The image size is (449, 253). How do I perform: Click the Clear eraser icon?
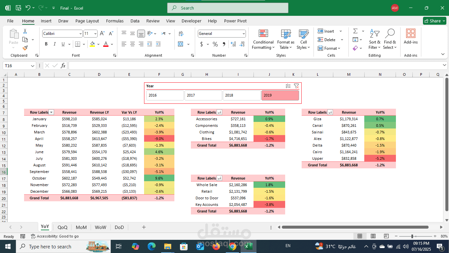point(355,48)
